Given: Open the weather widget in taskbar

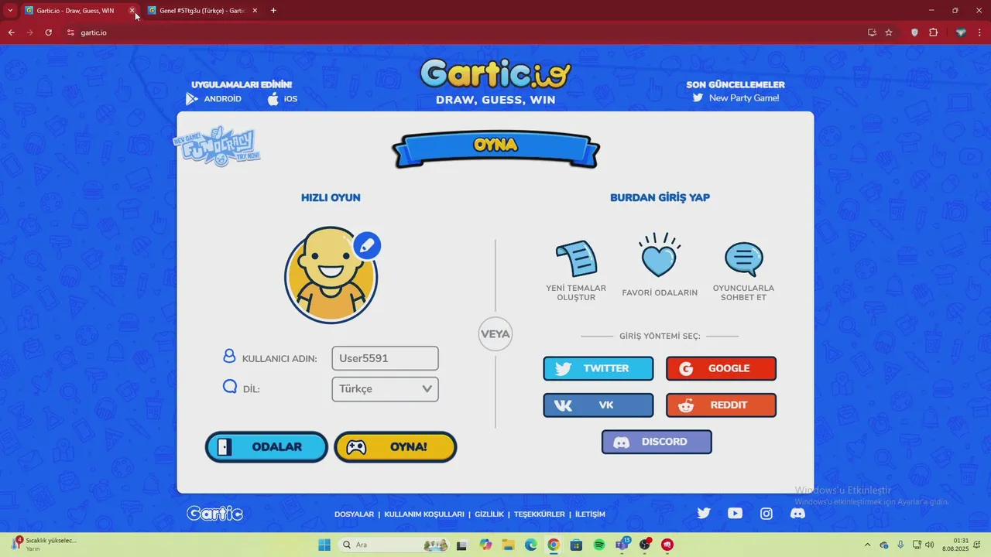Looking at the screenshot, I should pos(45,544).
